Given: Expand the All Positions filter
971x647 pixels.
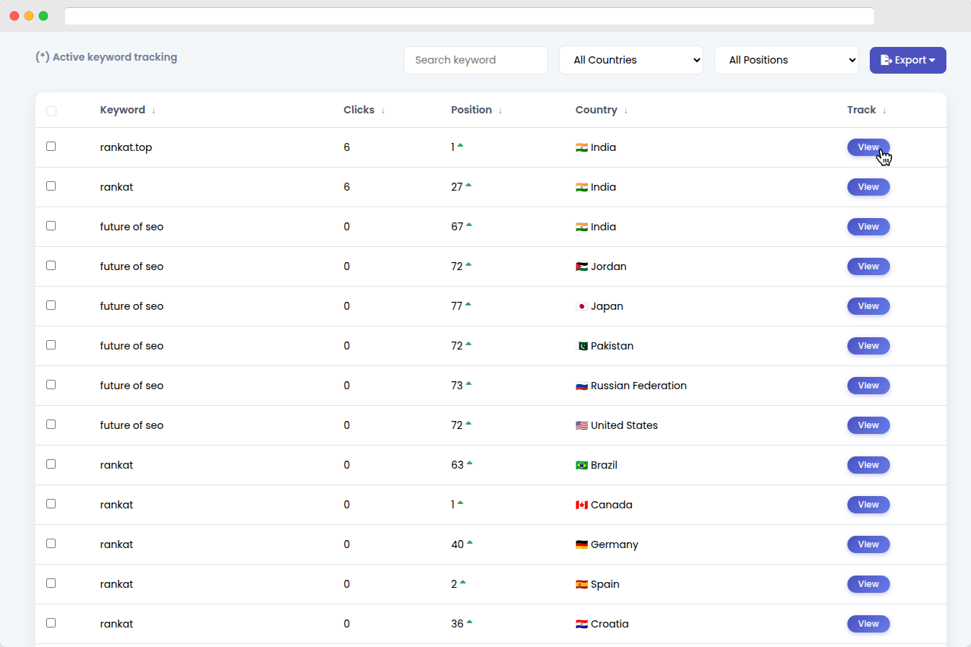Looking at the screenshot, I should 786,60.
